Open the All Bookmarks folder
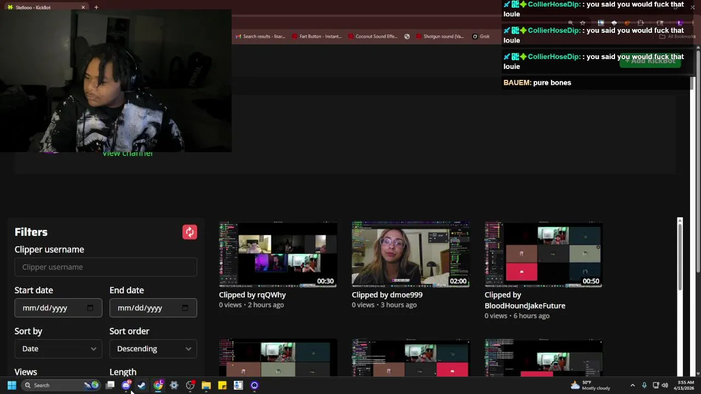This screenshot has width=701, height=394. click(677, 37)
